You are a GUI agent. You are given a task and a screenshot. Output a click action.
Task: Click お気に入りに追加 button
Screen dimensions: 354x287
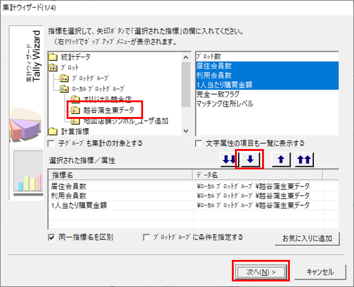[307, 238]
